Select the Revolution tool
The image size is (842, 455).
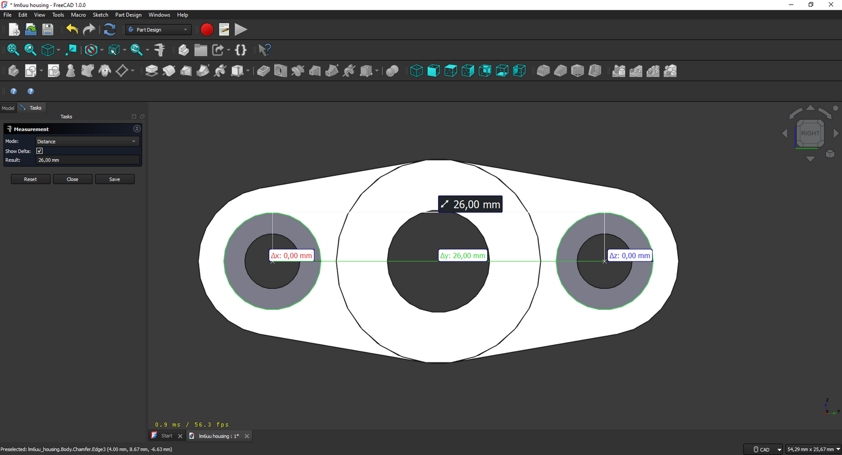[169, 71]
